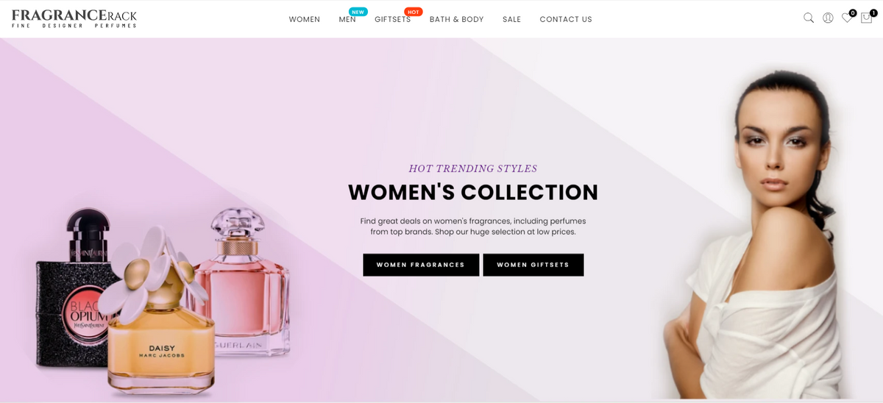Go to Giftsets menu item
Screen dimensions: 883x403
pyautogui.click(x=393, y=20)
